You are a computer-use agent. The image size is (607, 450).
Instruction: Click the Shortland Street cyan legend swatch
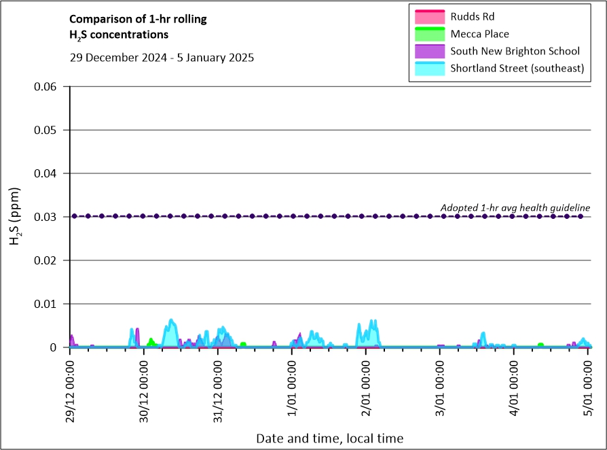tap(428, 69)
